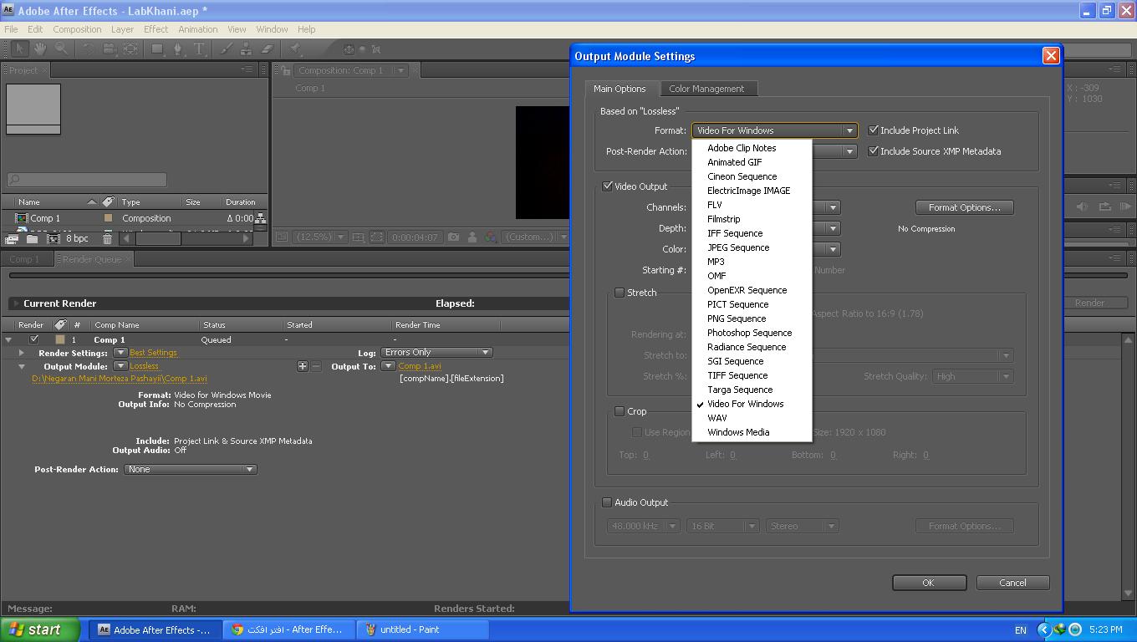Select the Rectangle shape tool
The image size is (1137, 642).
157,49
